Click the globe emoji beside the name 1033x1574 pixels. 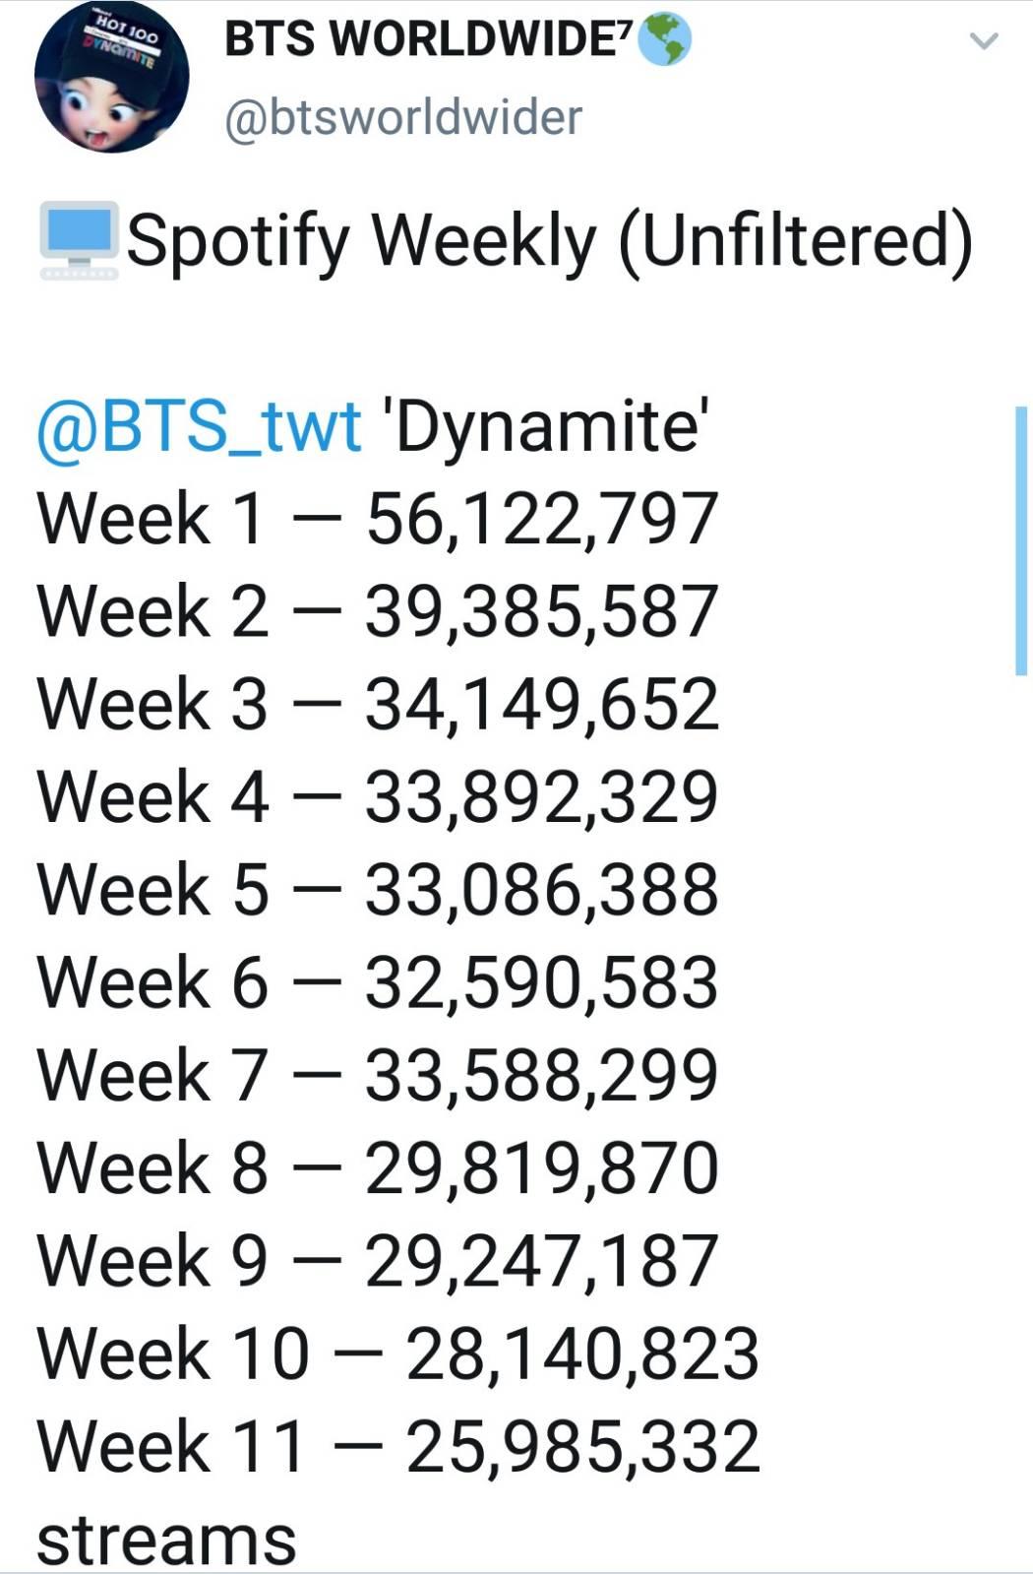click(665, 40)
